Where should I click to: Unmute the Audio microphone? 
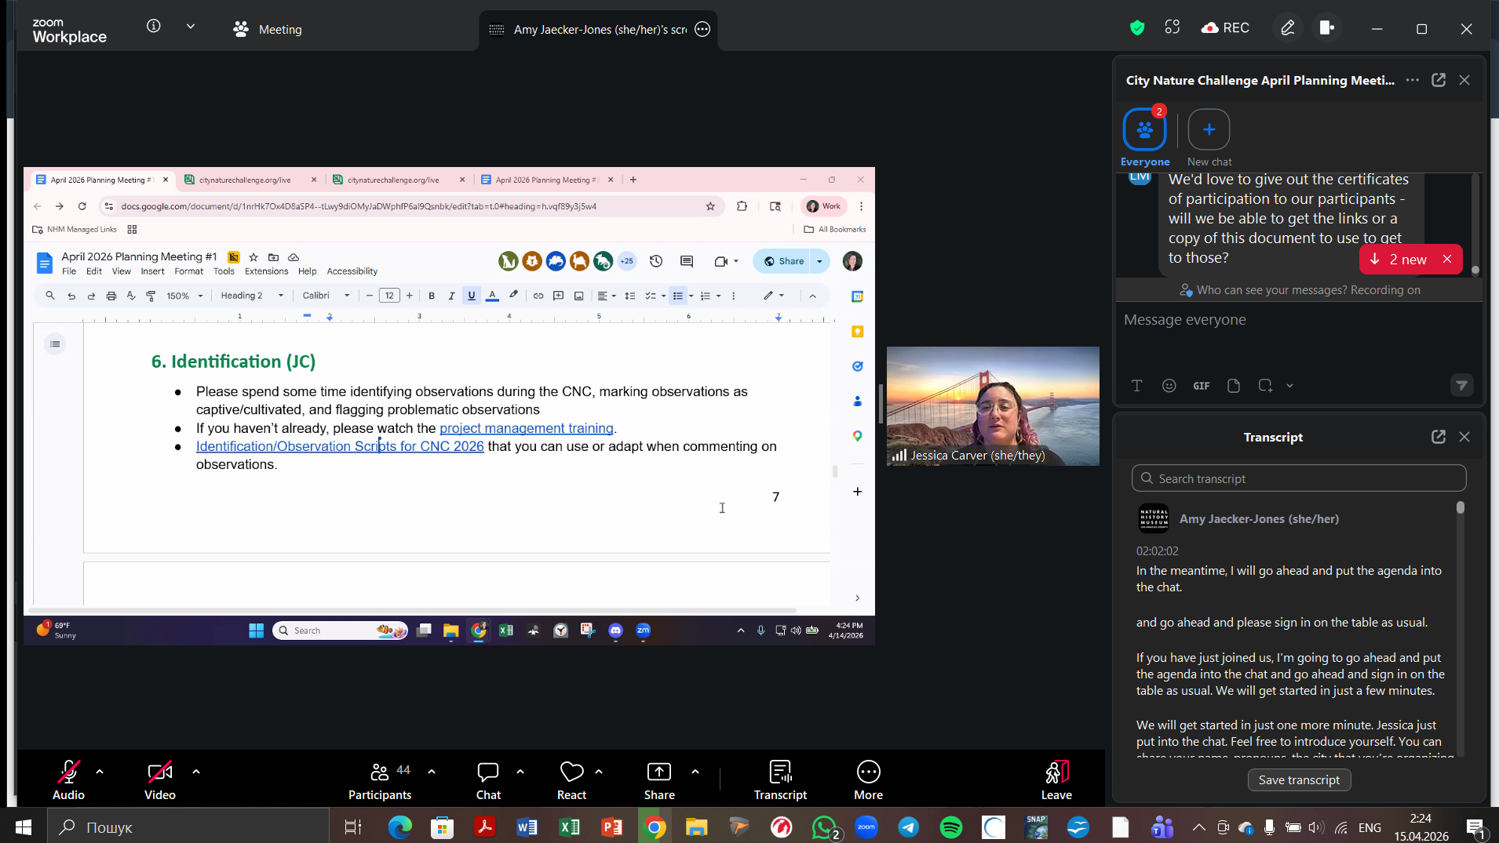click(68, 772)
